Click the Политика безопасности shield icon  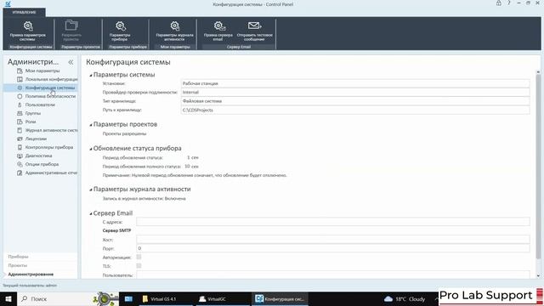pyautogui.click(x=20, y=96)
